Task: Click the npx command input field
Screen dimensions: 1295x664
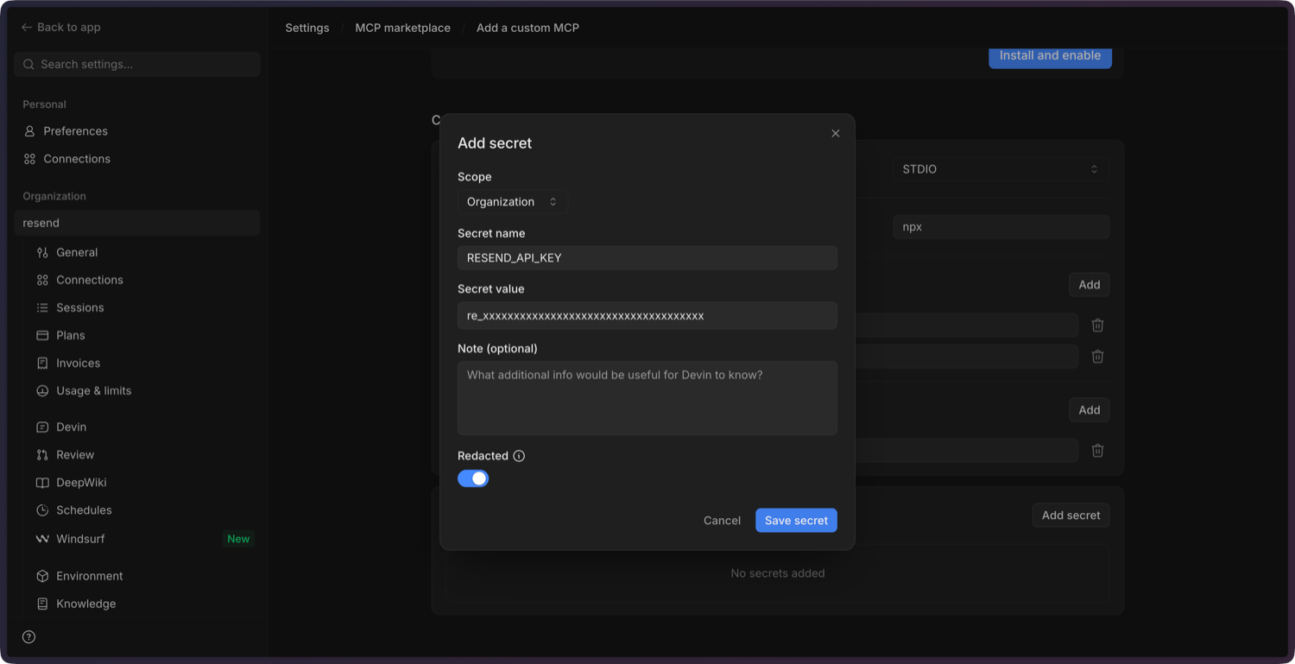Action: [1001, 227]
